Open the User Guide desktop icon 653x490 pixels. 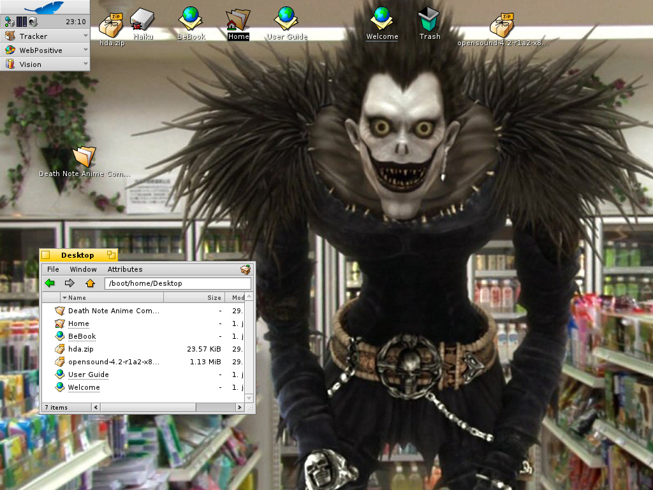click(x=286, y=19)
